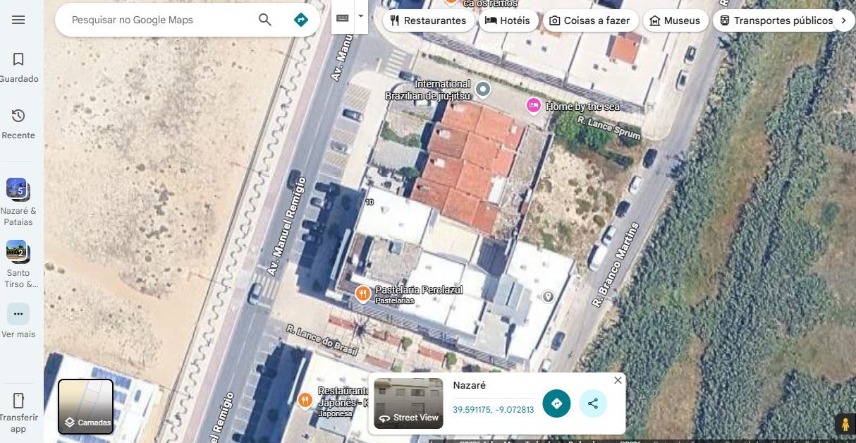Viewport: 856px width, 443px height.
Task: Open directions with the blue arrow icon
Action: click(301, 20)
